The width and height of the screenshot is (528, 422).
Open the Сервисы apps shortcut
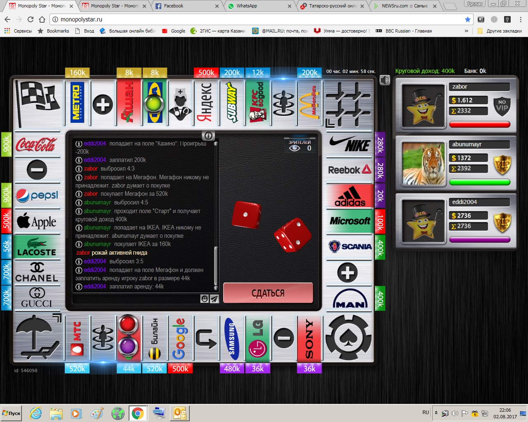(x=18, y=31)
